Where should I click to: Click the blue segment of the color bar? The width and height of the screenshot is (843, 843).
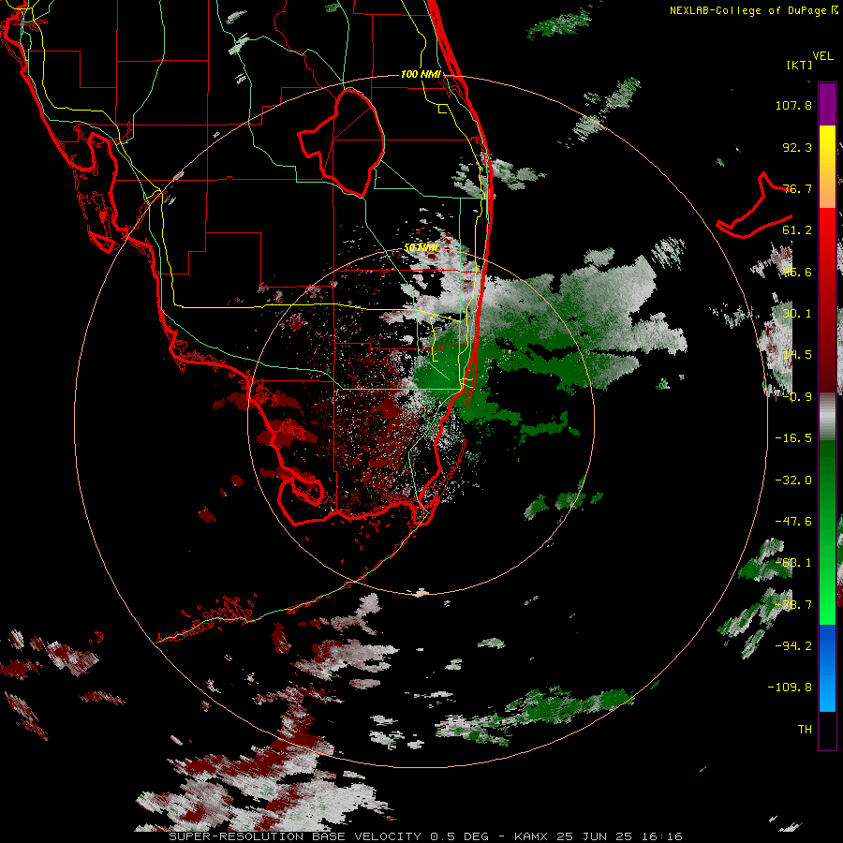click(x=827, y=668)
